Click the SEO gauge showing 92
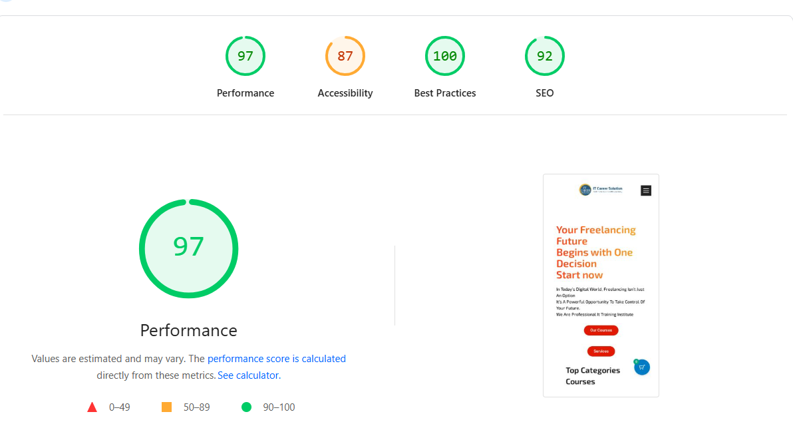Screen dimensions: 793x434 click(x=545, y=56)
